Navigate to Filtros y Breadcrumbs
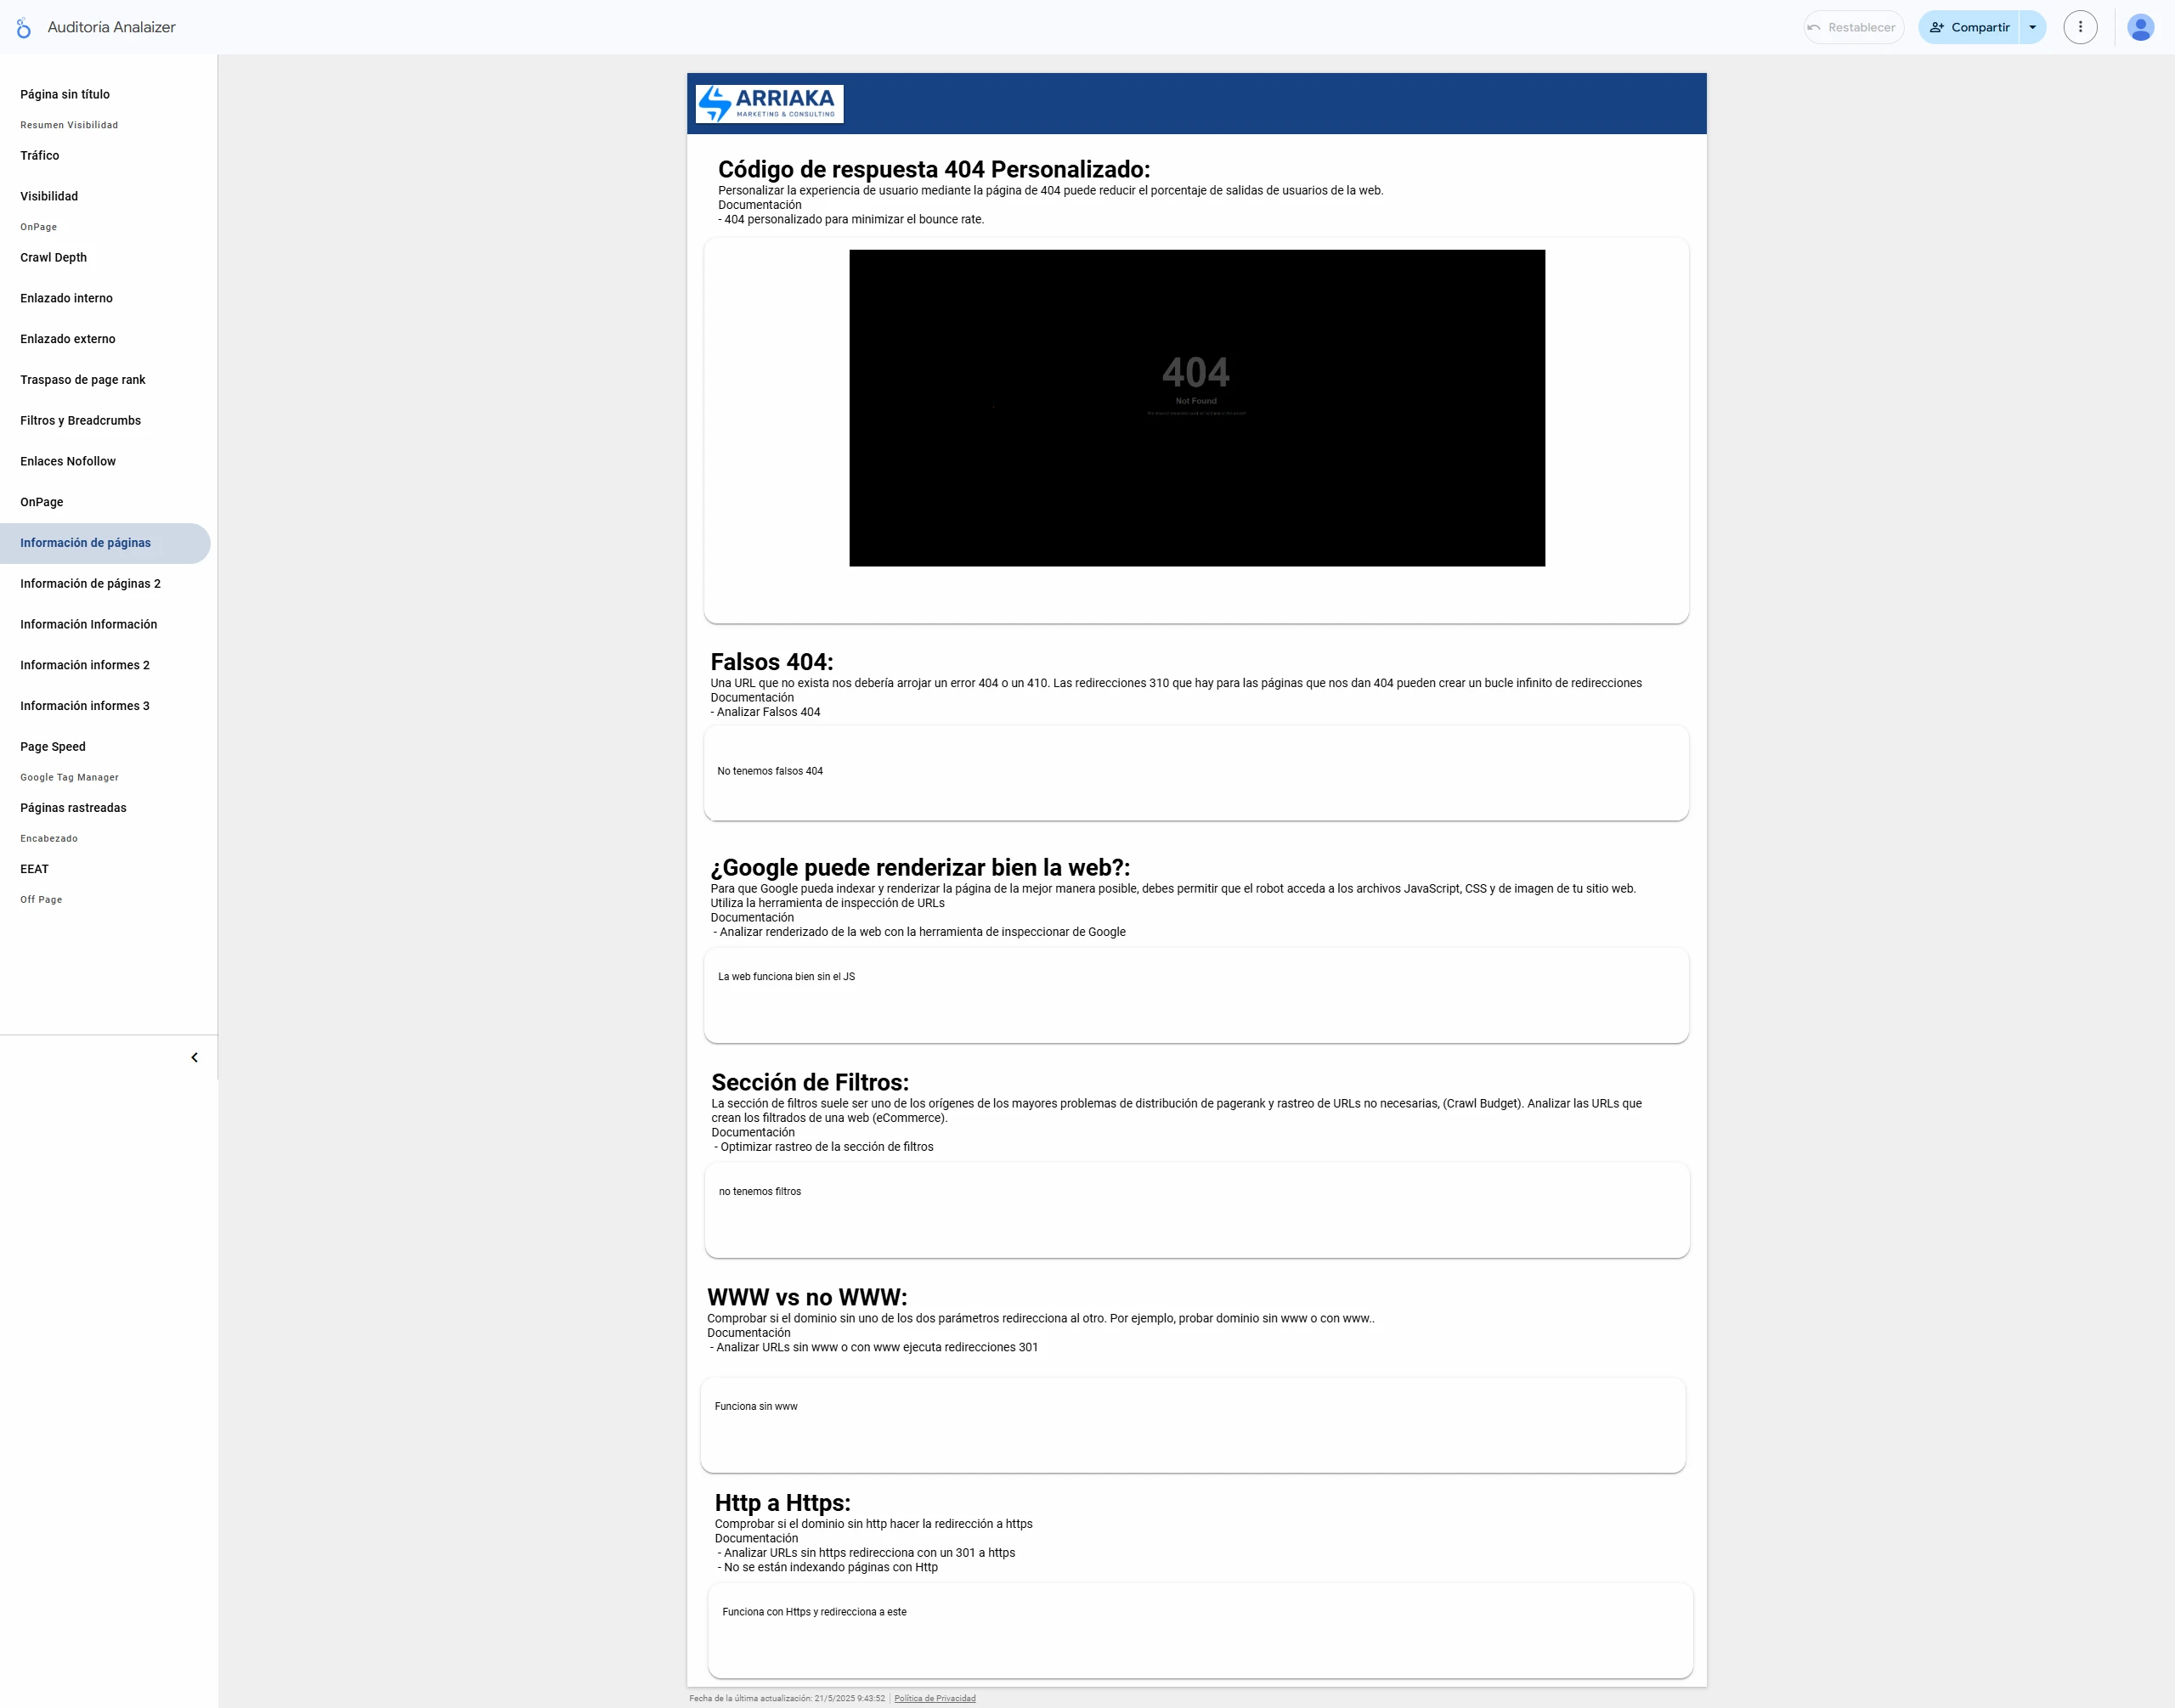2175x1708 pixels. [x=81, y=421]
